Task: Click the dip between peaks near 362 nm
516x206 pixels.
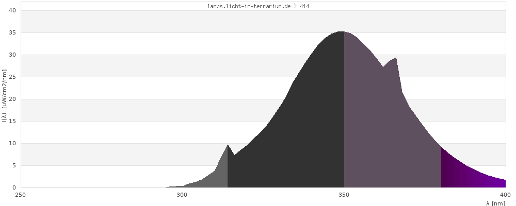Action: tap(383, 67)
